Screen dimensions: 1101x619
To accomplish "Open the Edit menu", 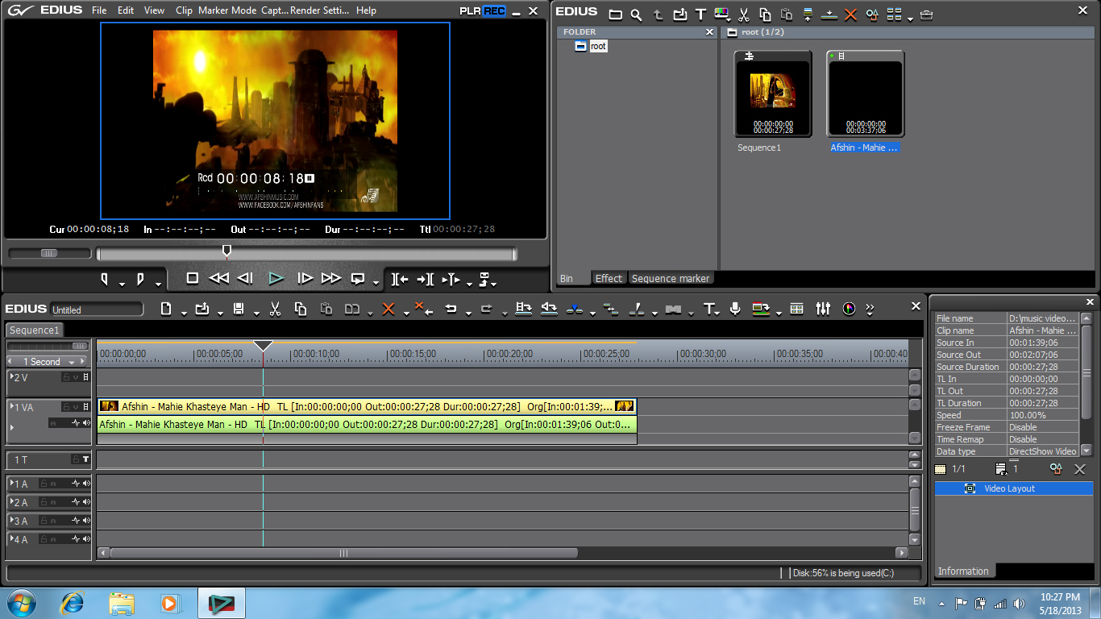I will pyautogui.click(x=126, y=10).
